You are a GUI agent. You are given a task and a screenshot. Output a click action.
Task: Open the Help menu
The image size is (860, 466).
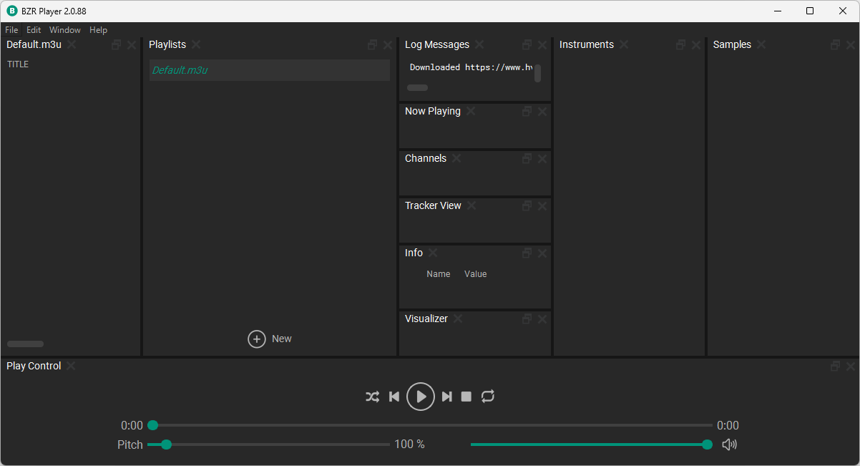pyautogui.click(x=98, y=30)
